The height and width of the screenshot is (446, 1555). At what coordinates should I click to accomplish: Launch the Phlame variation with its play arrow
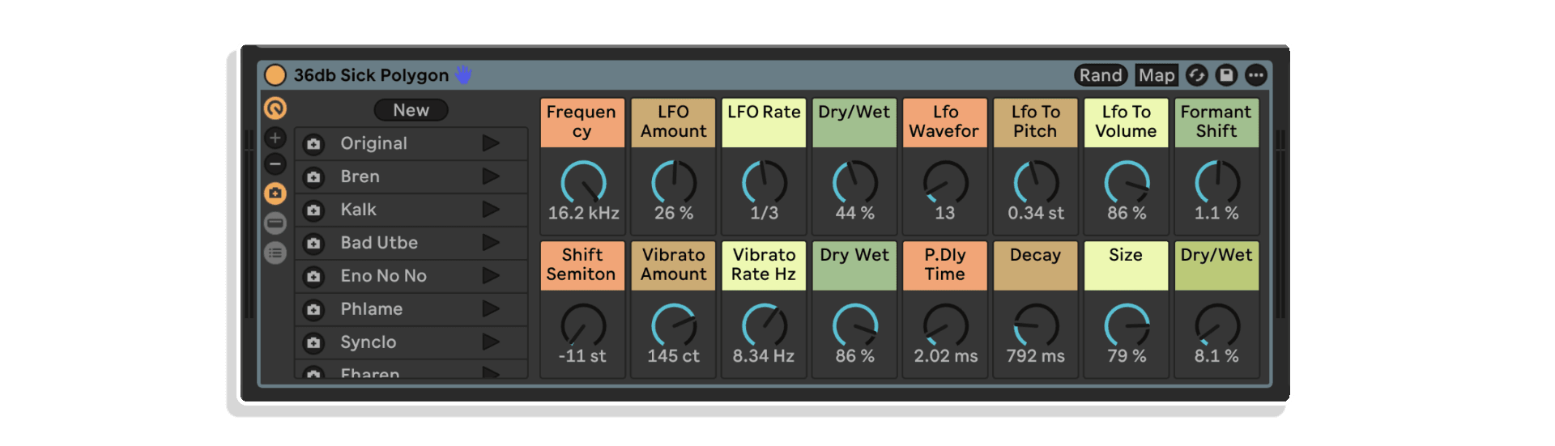(490, 309)
